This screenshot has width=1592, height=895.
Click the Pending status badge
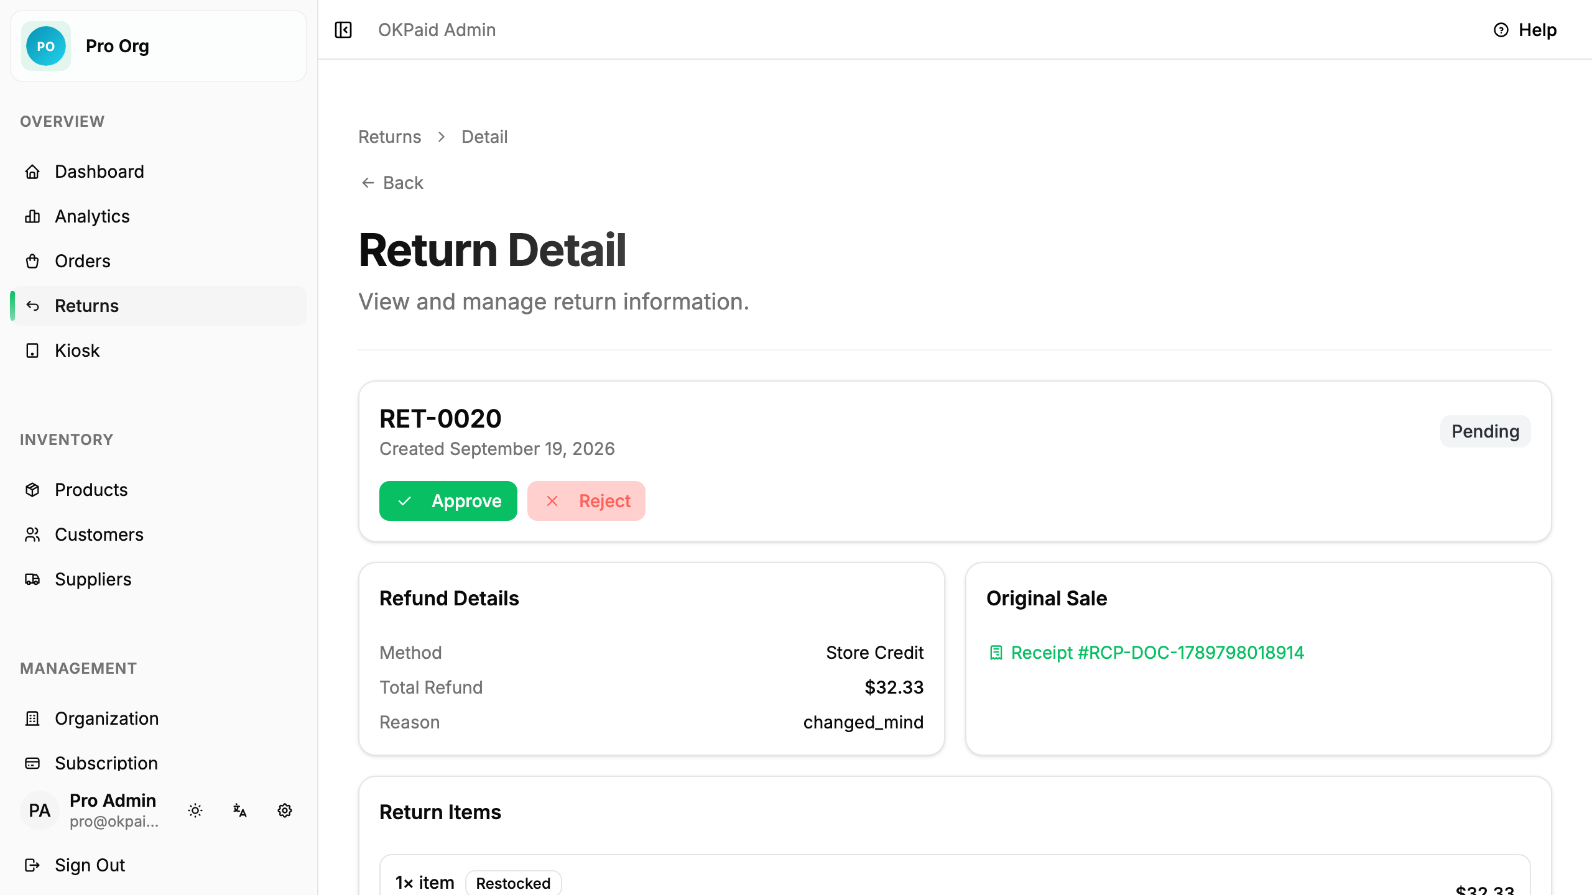[x=1485, y=431]
